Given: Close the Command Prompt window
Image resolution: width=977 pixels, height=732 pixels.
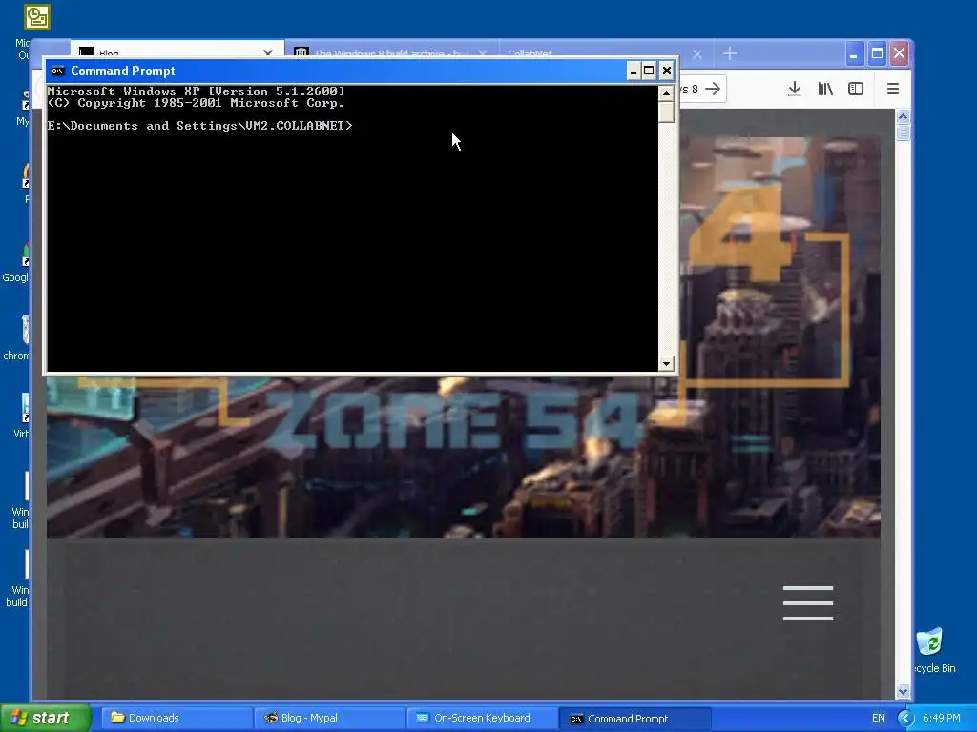Looking at the screenshot, I should (667, 71).
